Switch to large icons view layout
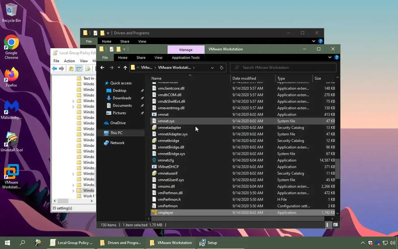The image size is (398, 249). 336,225
